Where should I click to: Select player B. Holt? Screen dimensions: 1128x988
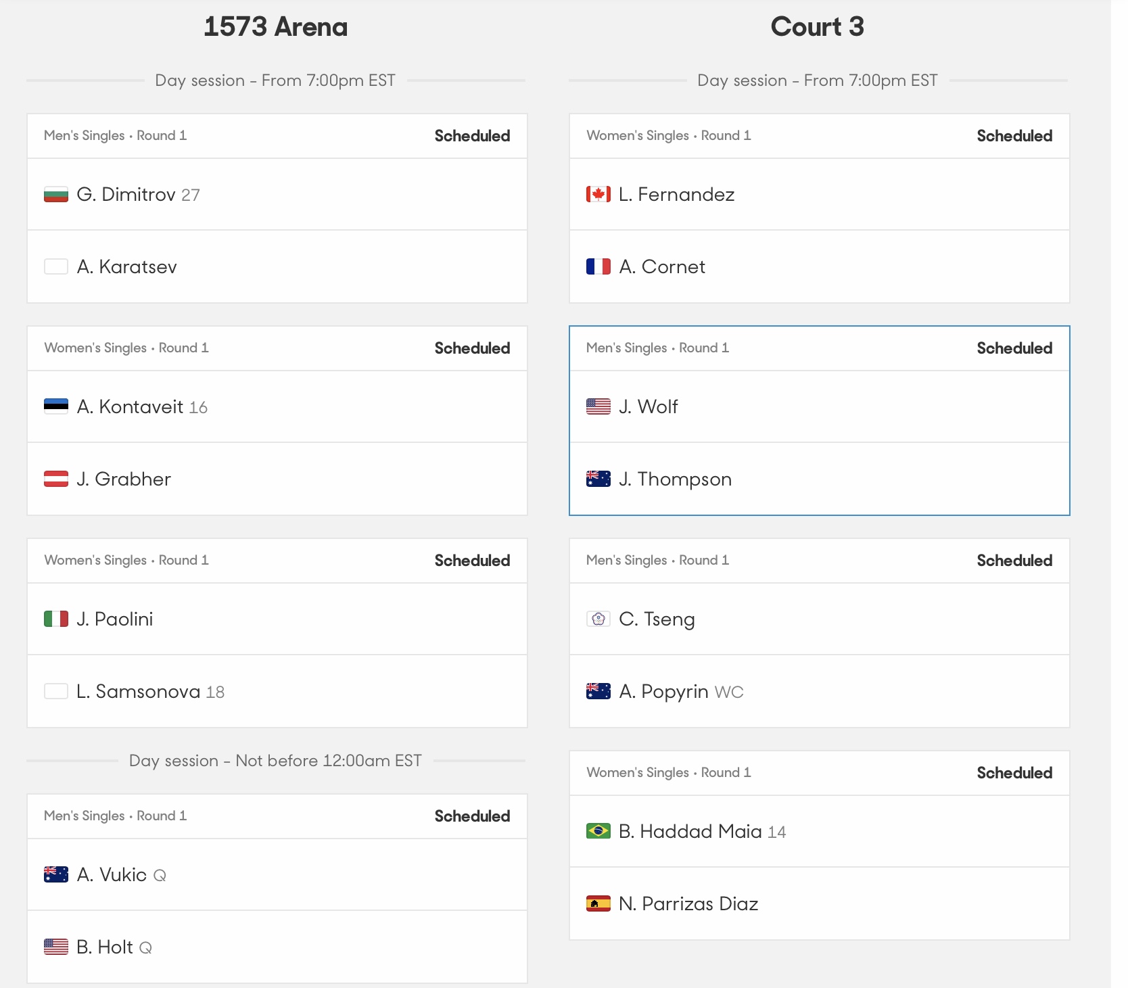tap(105, 947)
